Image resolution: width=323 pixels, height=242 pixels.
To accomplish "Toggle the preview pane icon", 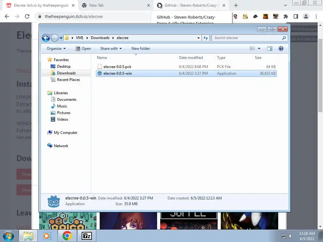I will 270,49.
